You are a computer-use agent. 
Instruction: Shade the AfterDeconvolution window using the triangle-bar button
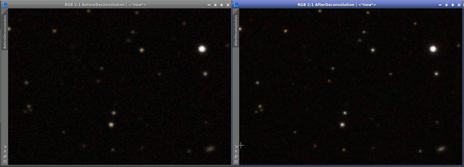(446, 5)
